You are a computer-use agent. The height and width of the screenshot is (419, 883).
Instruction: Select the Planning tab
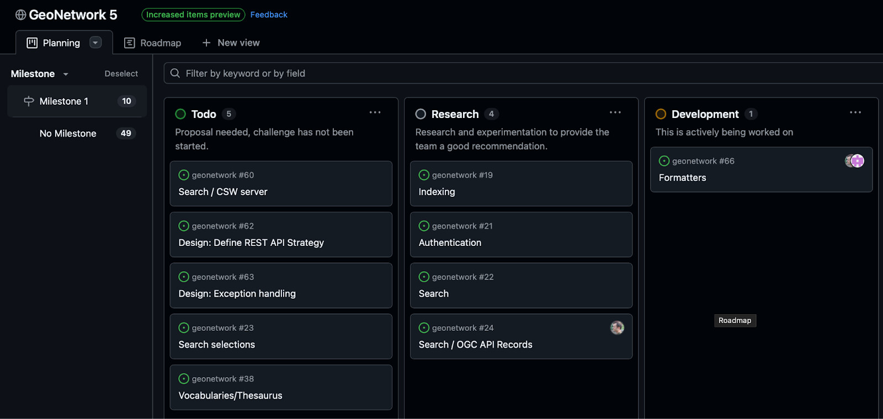coord(64,42)
